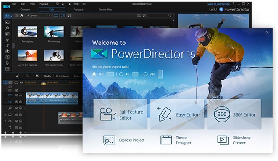This screenshot has height=161, width=278.
Task: Launch the 360° Editor
Action: click(x=234, y=114)
